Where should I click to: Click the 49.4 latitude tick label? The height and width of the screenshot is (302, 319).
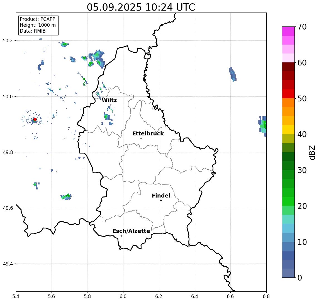[8, 264]
